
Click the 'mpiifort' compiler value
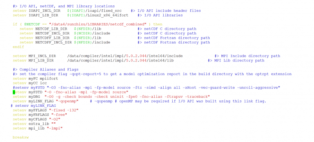coord(48,79)
